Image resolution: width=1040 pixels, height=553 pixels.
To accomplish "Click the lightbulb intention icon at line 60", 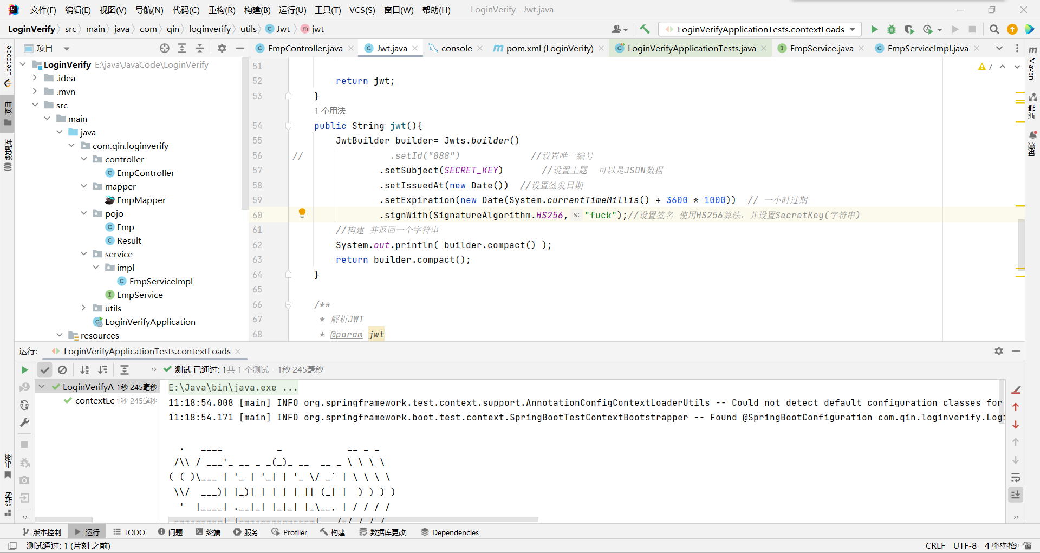I will coord(302,213).
